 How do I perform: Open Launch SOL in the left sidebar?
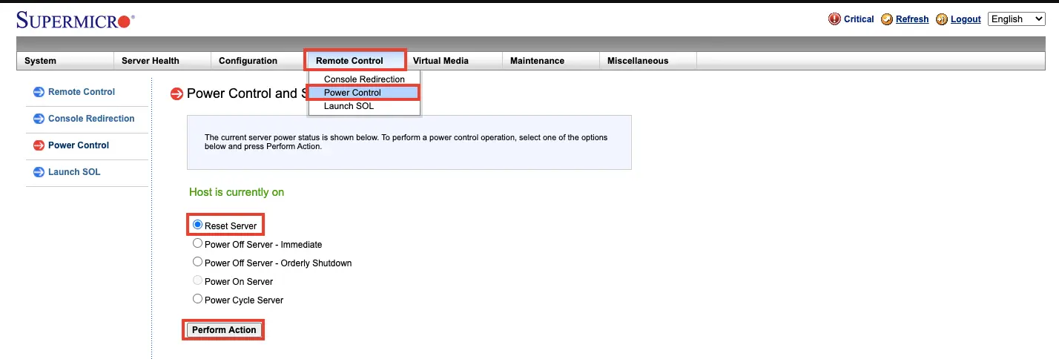pos(74,172)
